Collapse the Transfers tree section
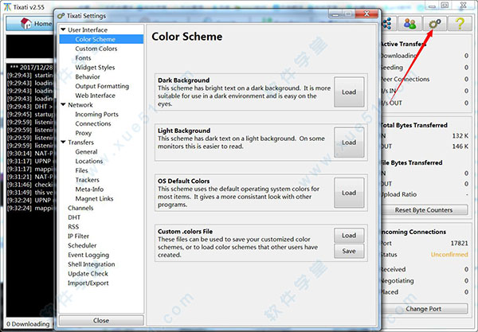478x332 pixels. [63, 143]
